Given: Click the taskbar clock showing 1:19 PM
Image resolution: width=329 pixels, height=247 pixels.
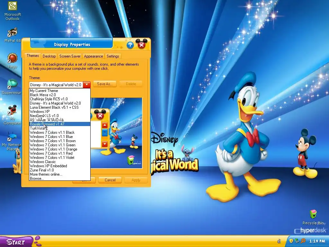Looking at the screenshot, I should (317, 241).
